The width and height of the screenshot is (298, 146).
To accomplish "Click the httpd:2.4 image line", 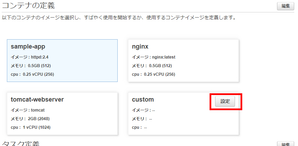I will click(x=30, y=57).
